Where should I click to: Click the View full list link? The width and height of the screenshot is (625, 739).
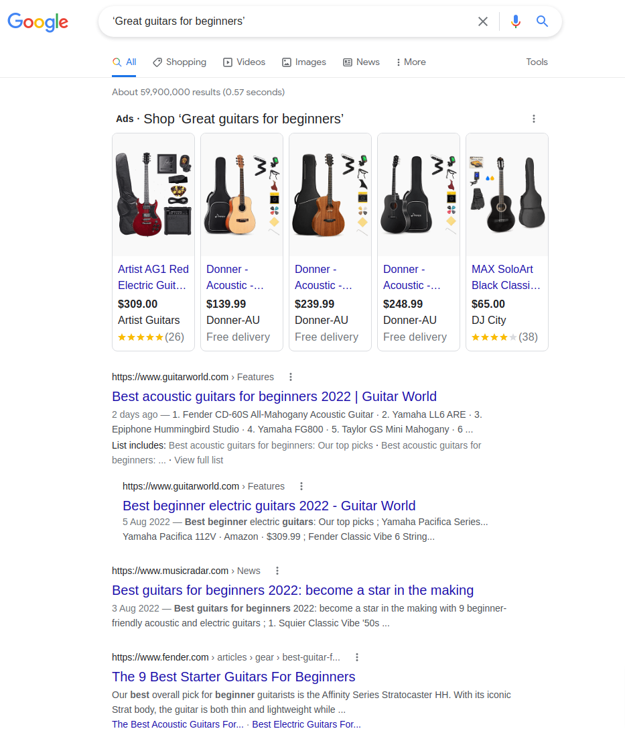point(198,460)
